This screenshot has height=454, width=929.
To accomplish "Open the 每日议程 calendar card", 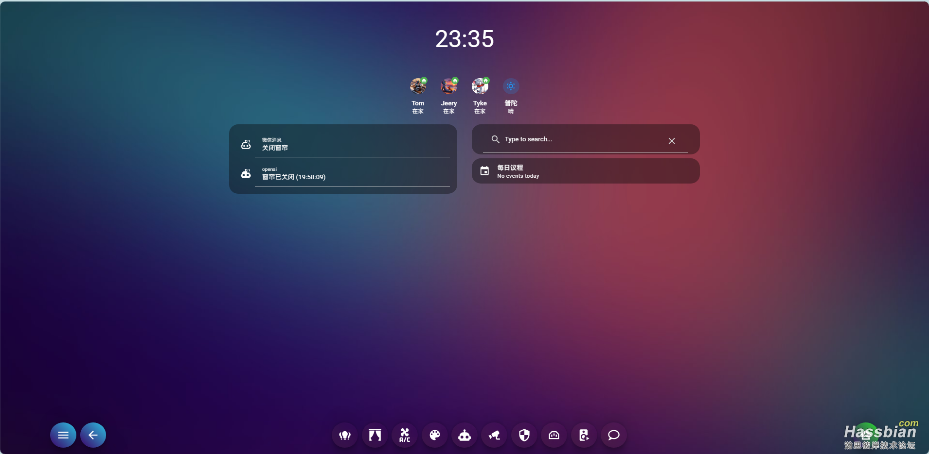I will point(586,171).
